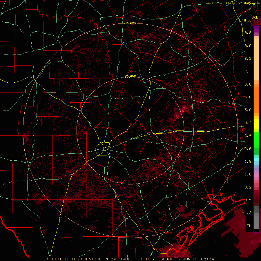This screenshot has width=261, height=261.
Task: Pick the purple swatch atop the color scale
Action: [256, 29]
